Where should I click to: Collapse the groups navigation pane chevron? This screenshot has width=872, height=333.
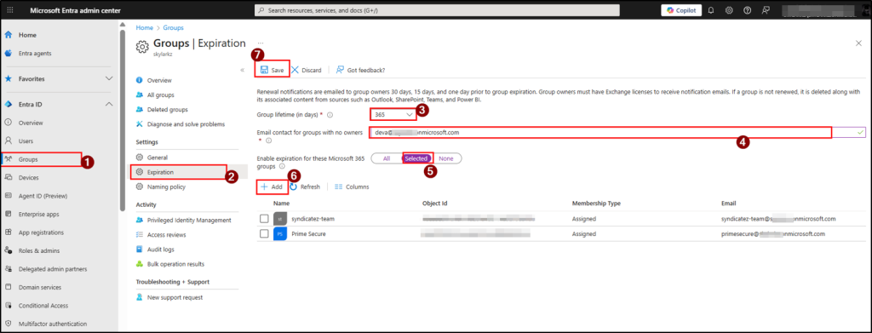[242, 70]
